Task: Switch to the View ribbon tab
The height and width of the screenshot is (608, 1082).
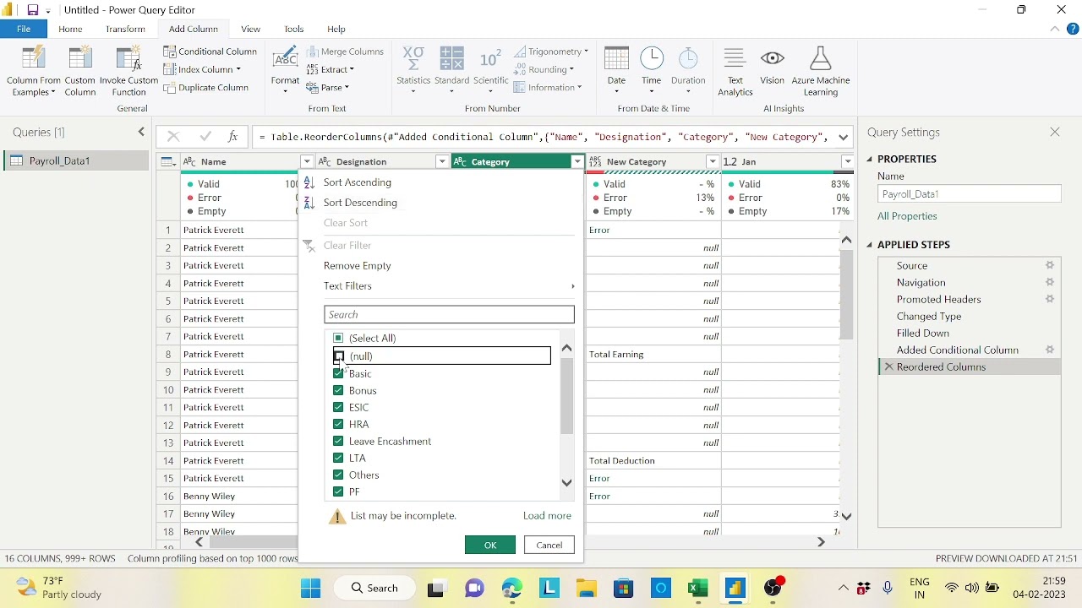Action: [x=250, y=29]
